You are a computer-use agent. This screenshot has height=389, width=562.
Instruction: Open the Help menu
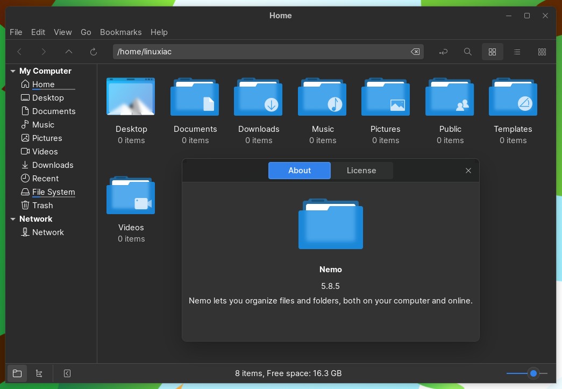pyautogui.click(x=159, y=32)
